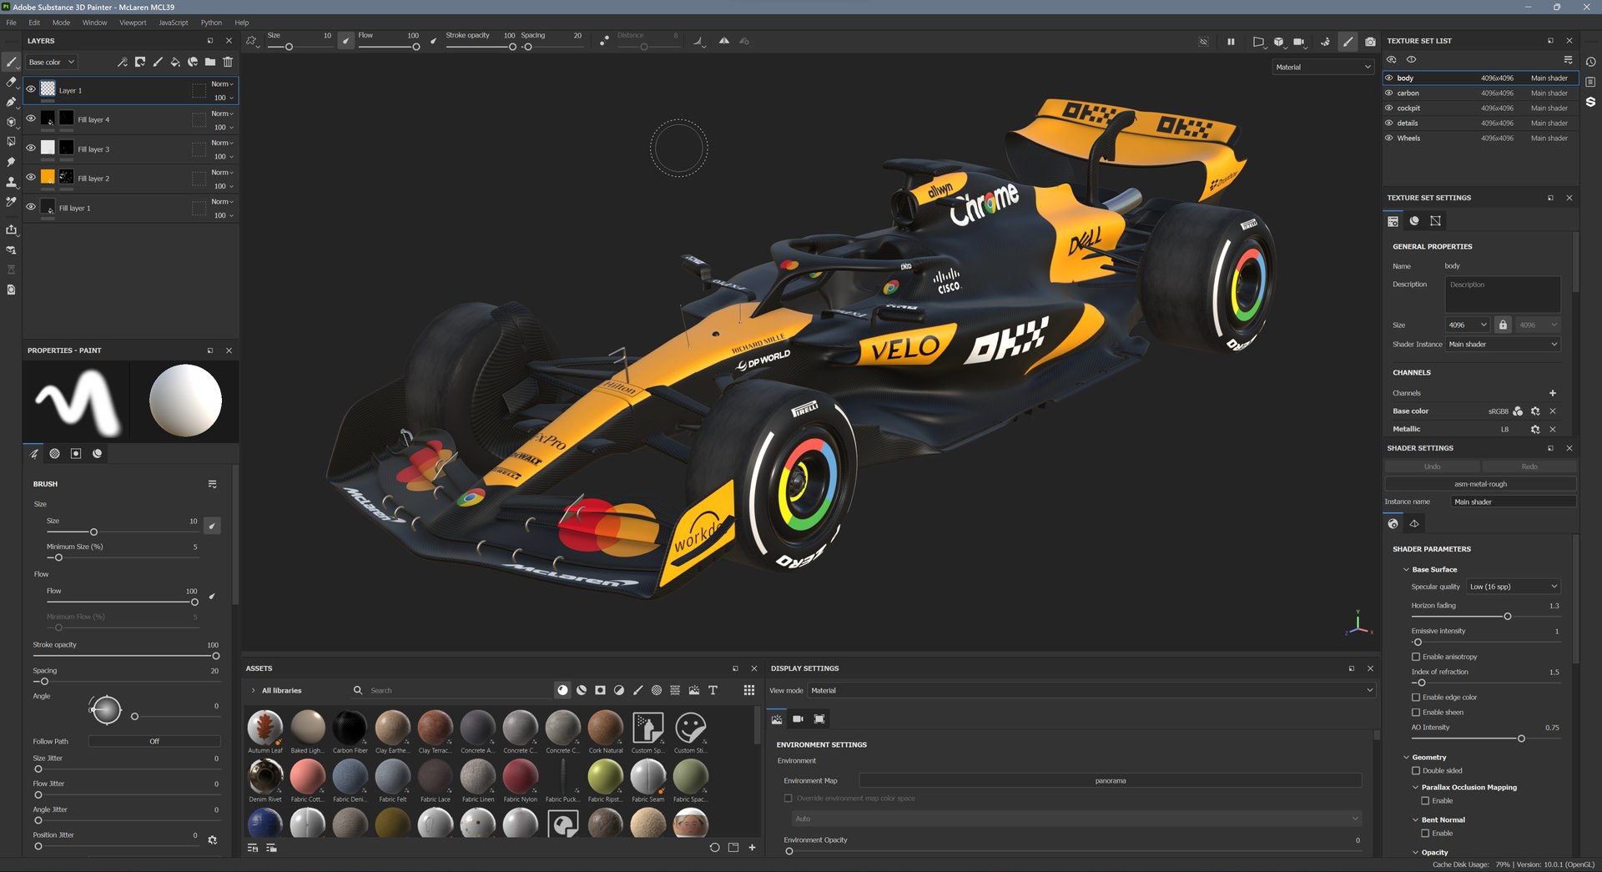Add a folder to the layer stack
This screenshot has width=1602, height=872.
pyautogui.click(x=210, y=62)
